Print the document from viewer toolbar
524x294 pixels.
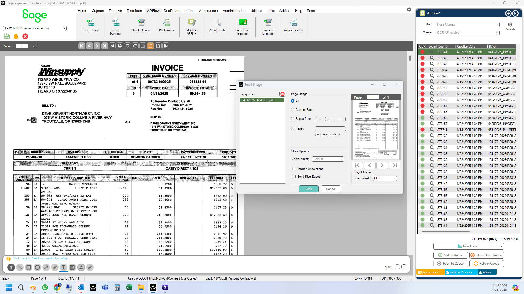[x=120, y=46]
